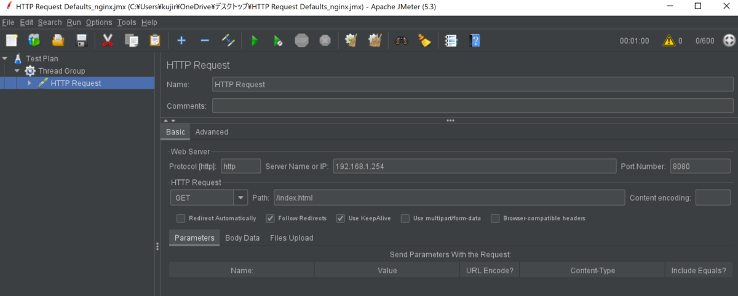Start the test with green play icon

click(x=255, y=41)
